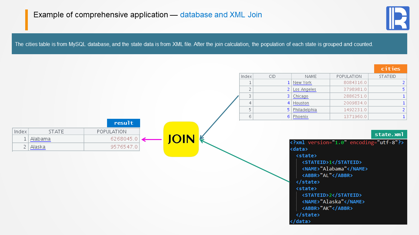The image size is (419, 235).
Task: Click the orange bar beside the slide title
Action: pos(27,20)
